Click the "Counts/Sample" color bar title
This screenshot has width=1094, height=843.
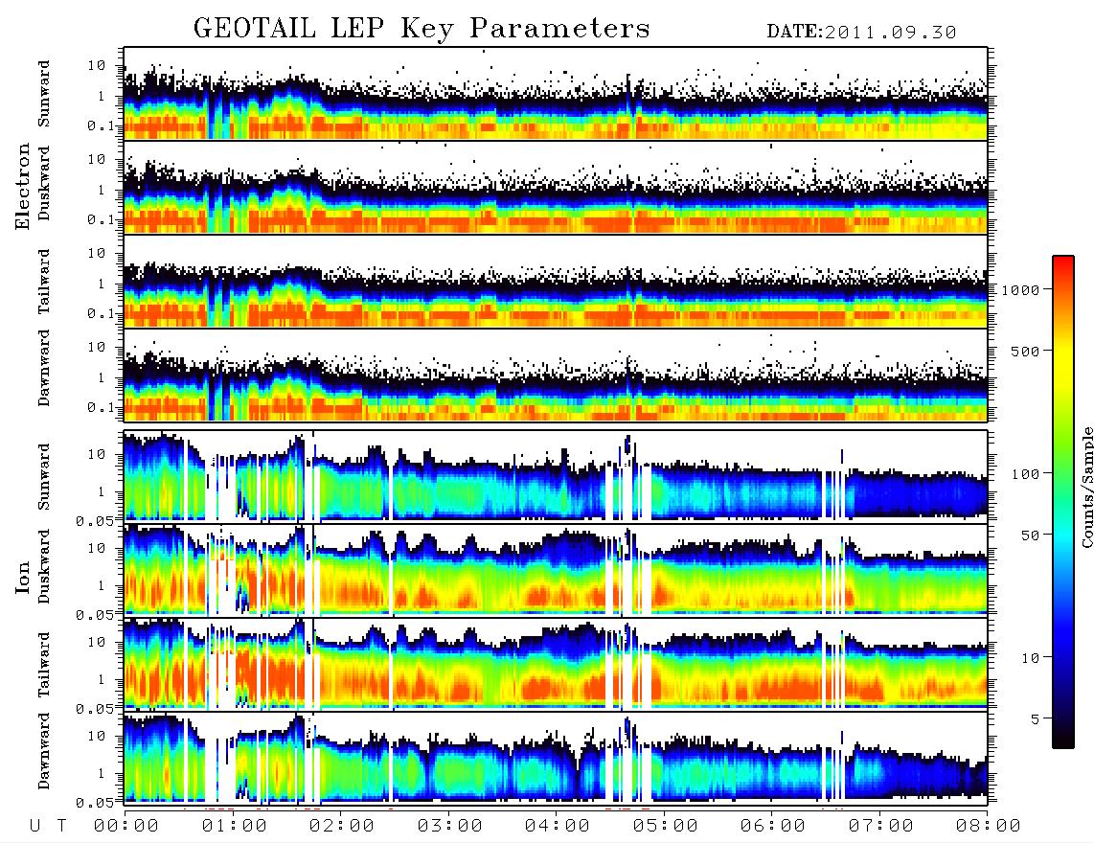coord(1086,487)
